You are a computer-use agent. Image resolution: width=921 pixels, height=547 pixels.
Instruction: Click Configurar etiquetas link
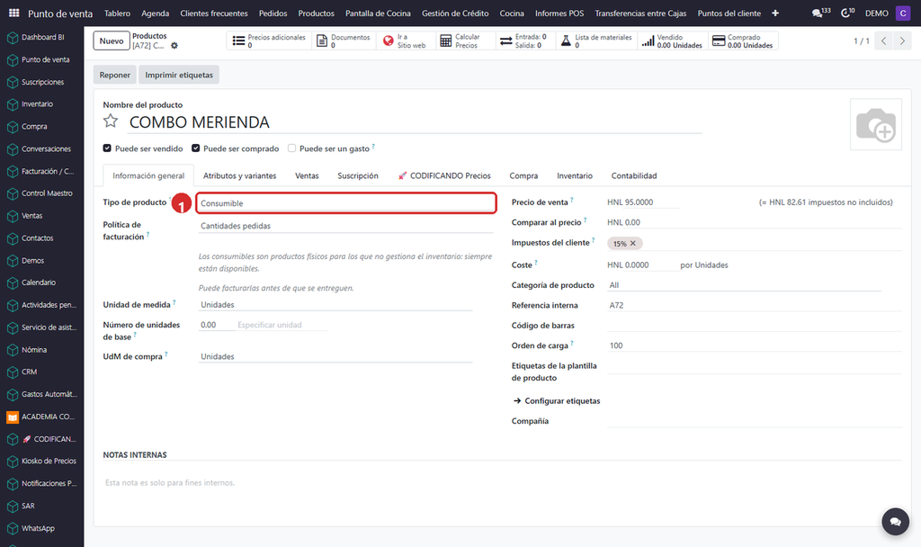click(x=557, y=401)
